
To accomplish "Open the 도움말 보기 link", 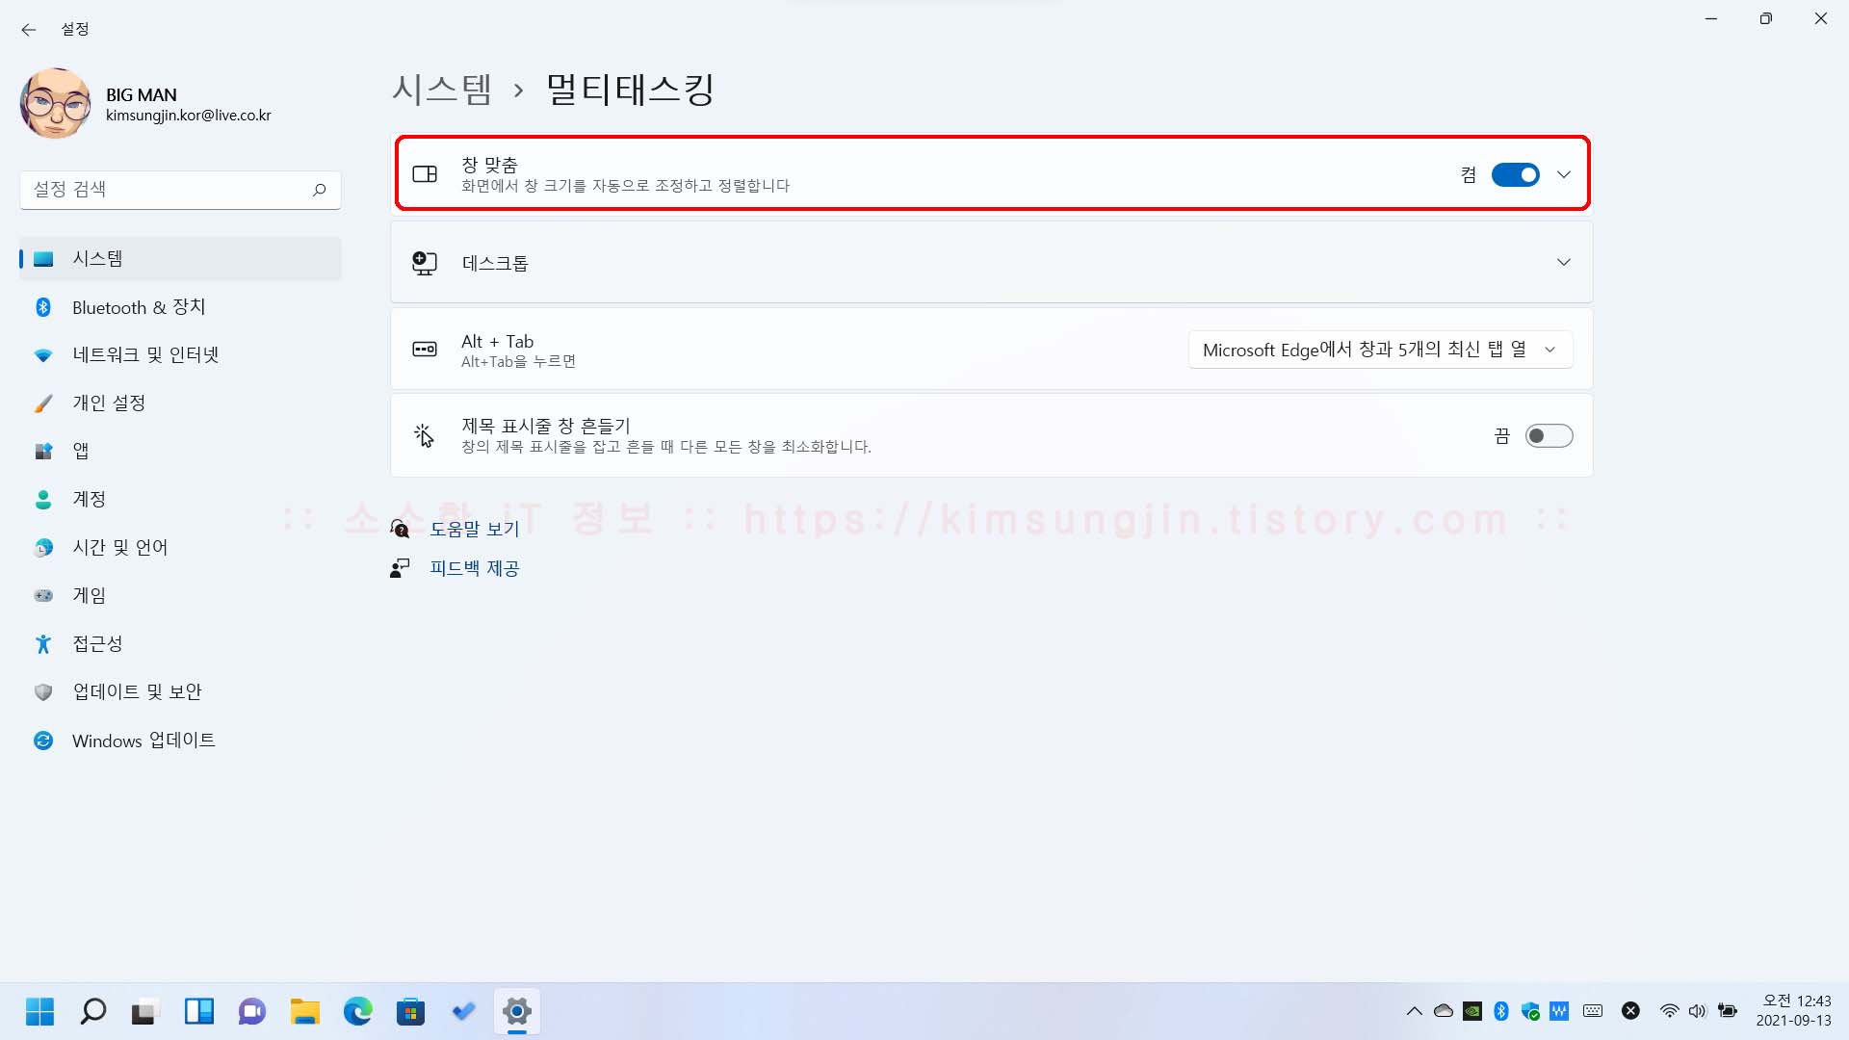I will 474,529.
